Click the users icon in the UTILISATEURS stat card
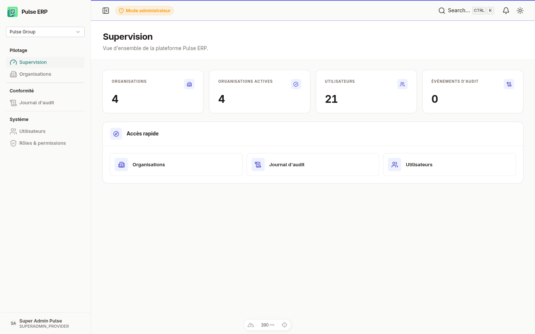This screenshot has height=334, width=535. tap(402, 84)
